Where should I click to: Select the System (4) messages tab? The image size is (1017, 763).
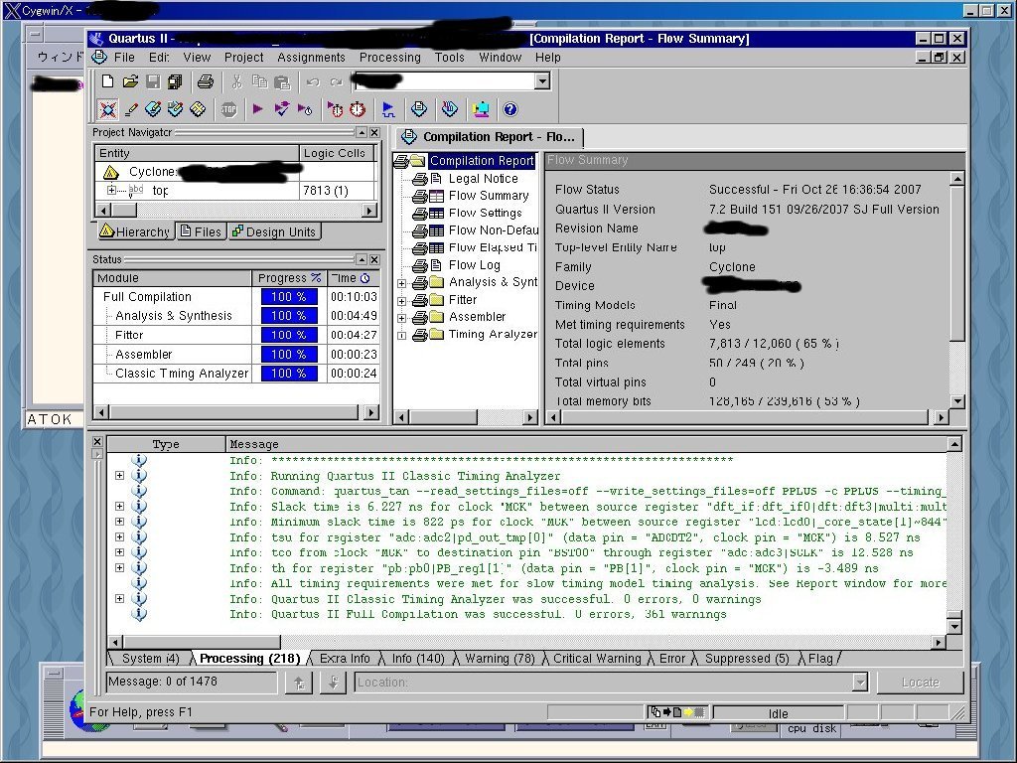coord(150,658)
